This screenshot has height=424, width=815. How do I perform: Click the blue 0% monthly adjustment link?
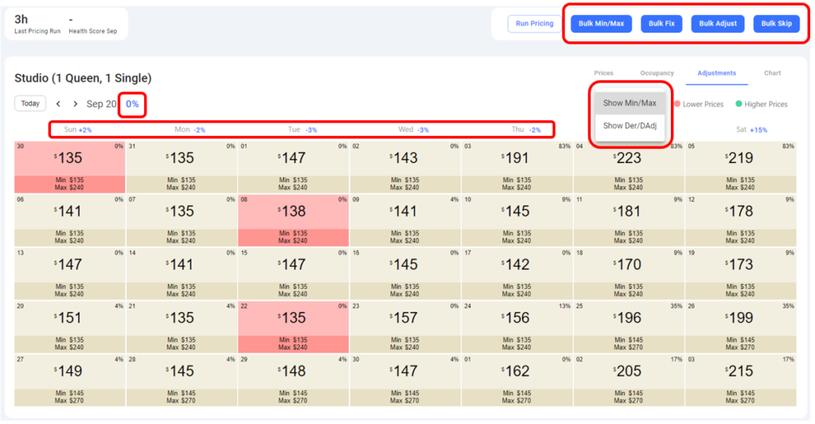point(132,104)
